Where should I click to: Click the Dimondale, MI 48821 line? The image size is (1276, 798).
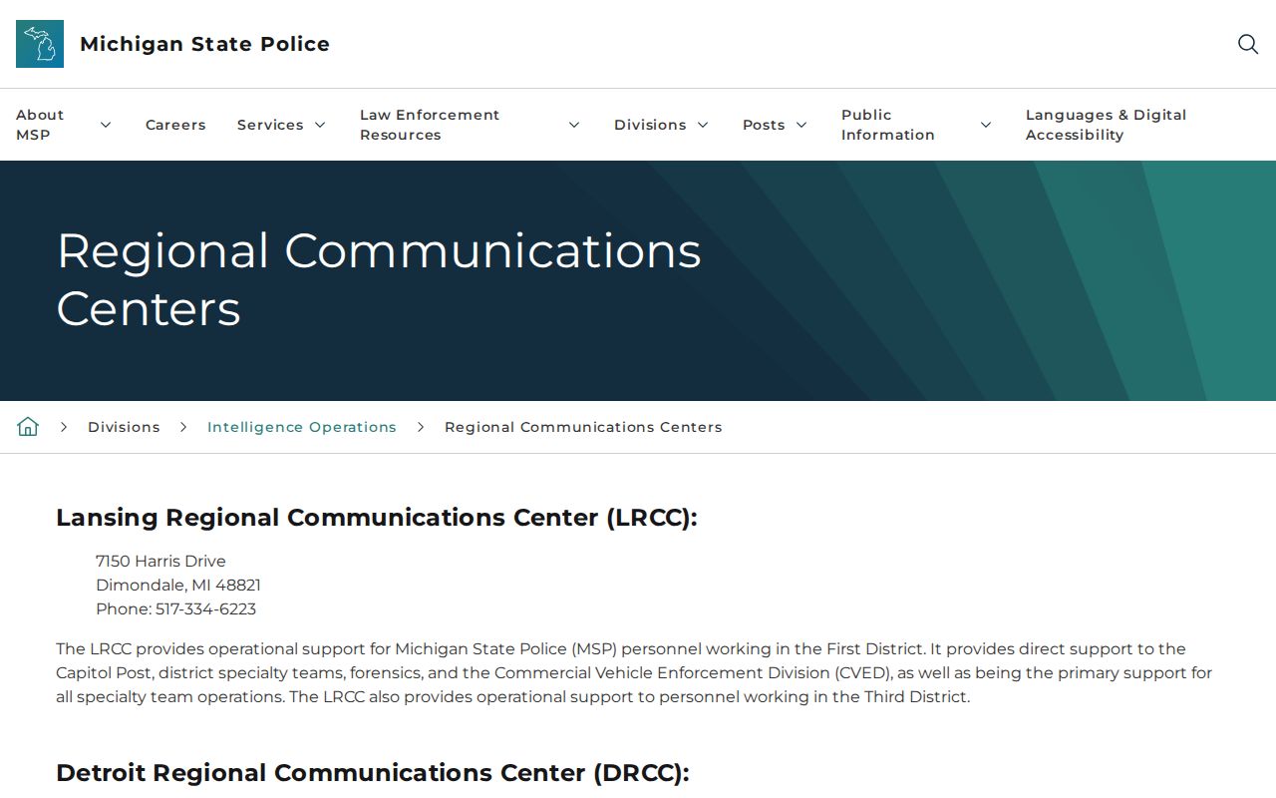[178, 585]
